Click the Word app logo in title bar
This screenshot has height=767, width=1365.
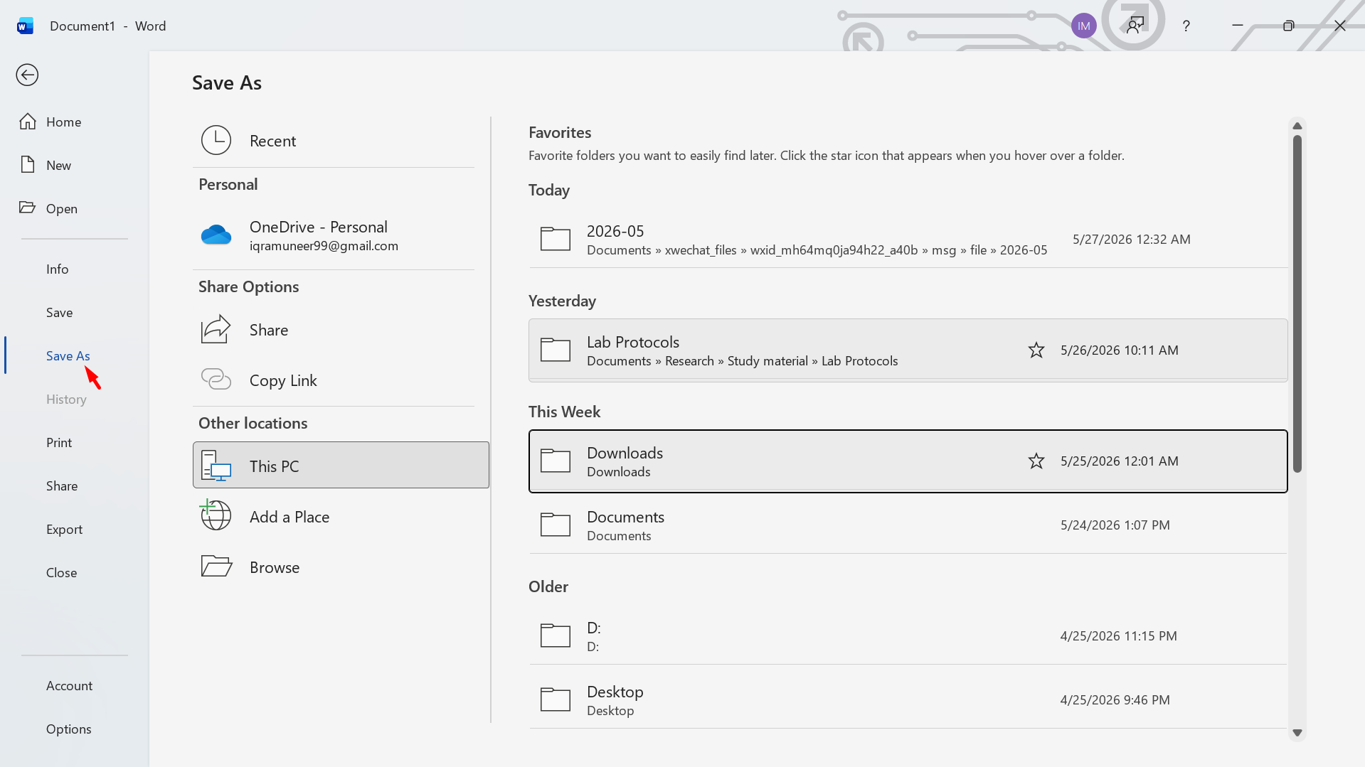[25, 26]
